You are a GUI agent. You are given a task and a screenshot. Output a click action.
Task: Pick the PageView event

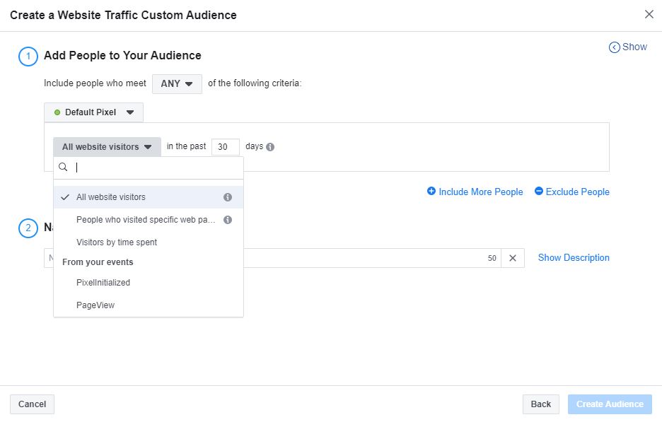(95, 305)
